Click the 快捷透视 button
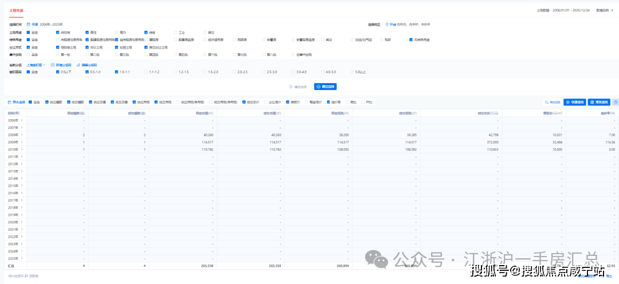This screenshot has width=619, height=284. coord(574,102)
